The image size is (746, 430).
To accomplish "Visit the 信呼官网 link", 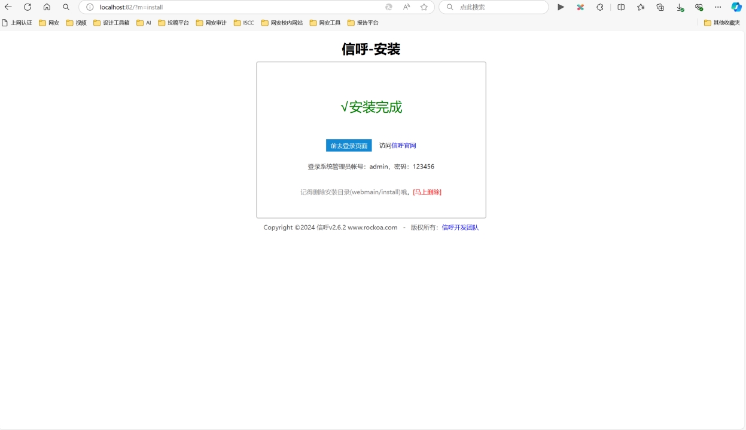I will point(404,146).
